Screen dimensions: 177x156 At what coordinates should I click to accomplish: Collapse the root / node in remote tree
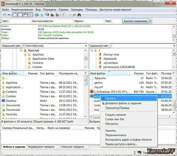92,51
